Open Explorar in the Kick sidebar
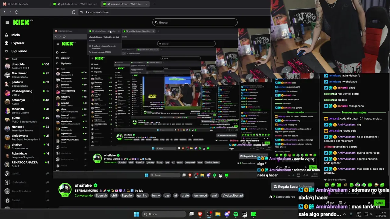 (18, 43)
